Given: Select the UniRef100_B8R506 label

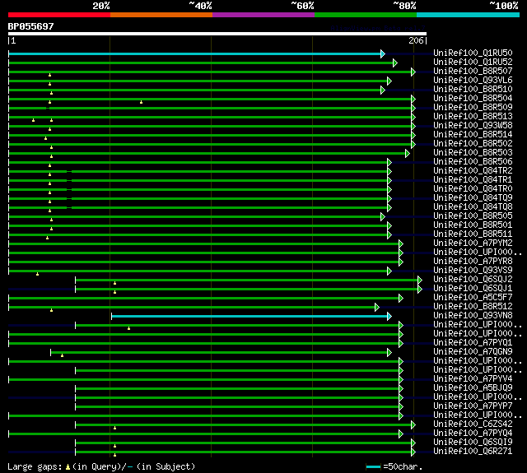Looking at the screenshot, I should [x=473, y=162].
